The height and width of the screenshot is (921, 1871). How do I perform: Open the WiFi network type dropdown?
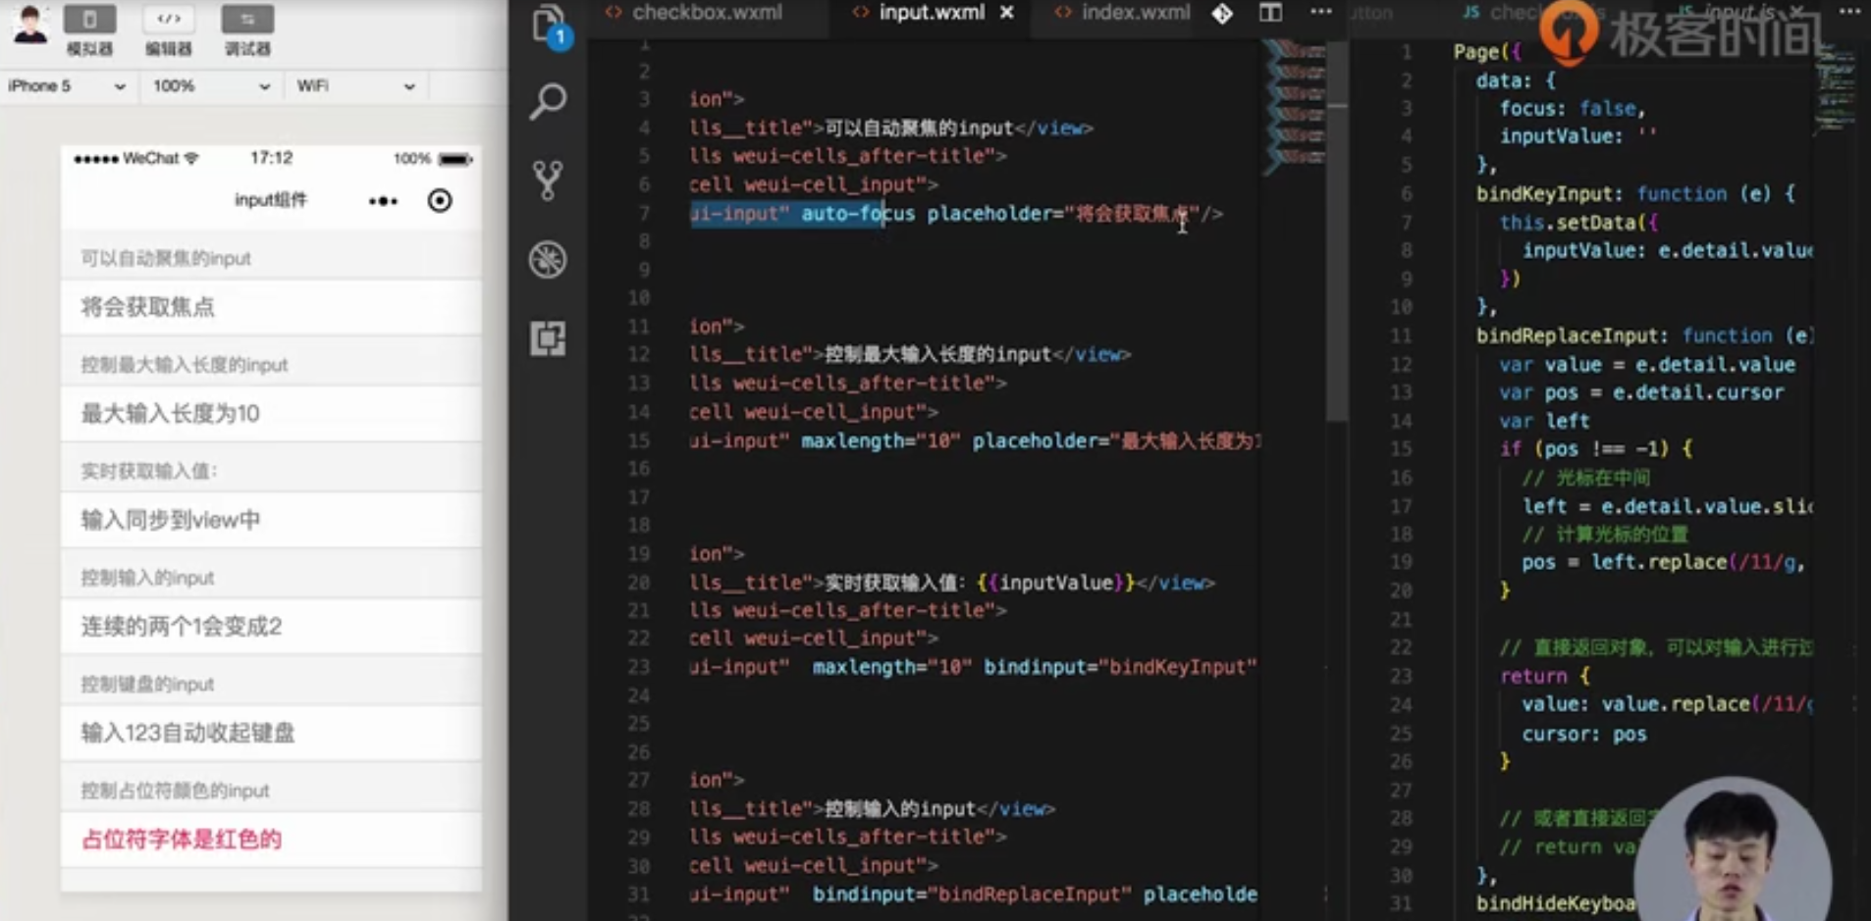point(355,86)
